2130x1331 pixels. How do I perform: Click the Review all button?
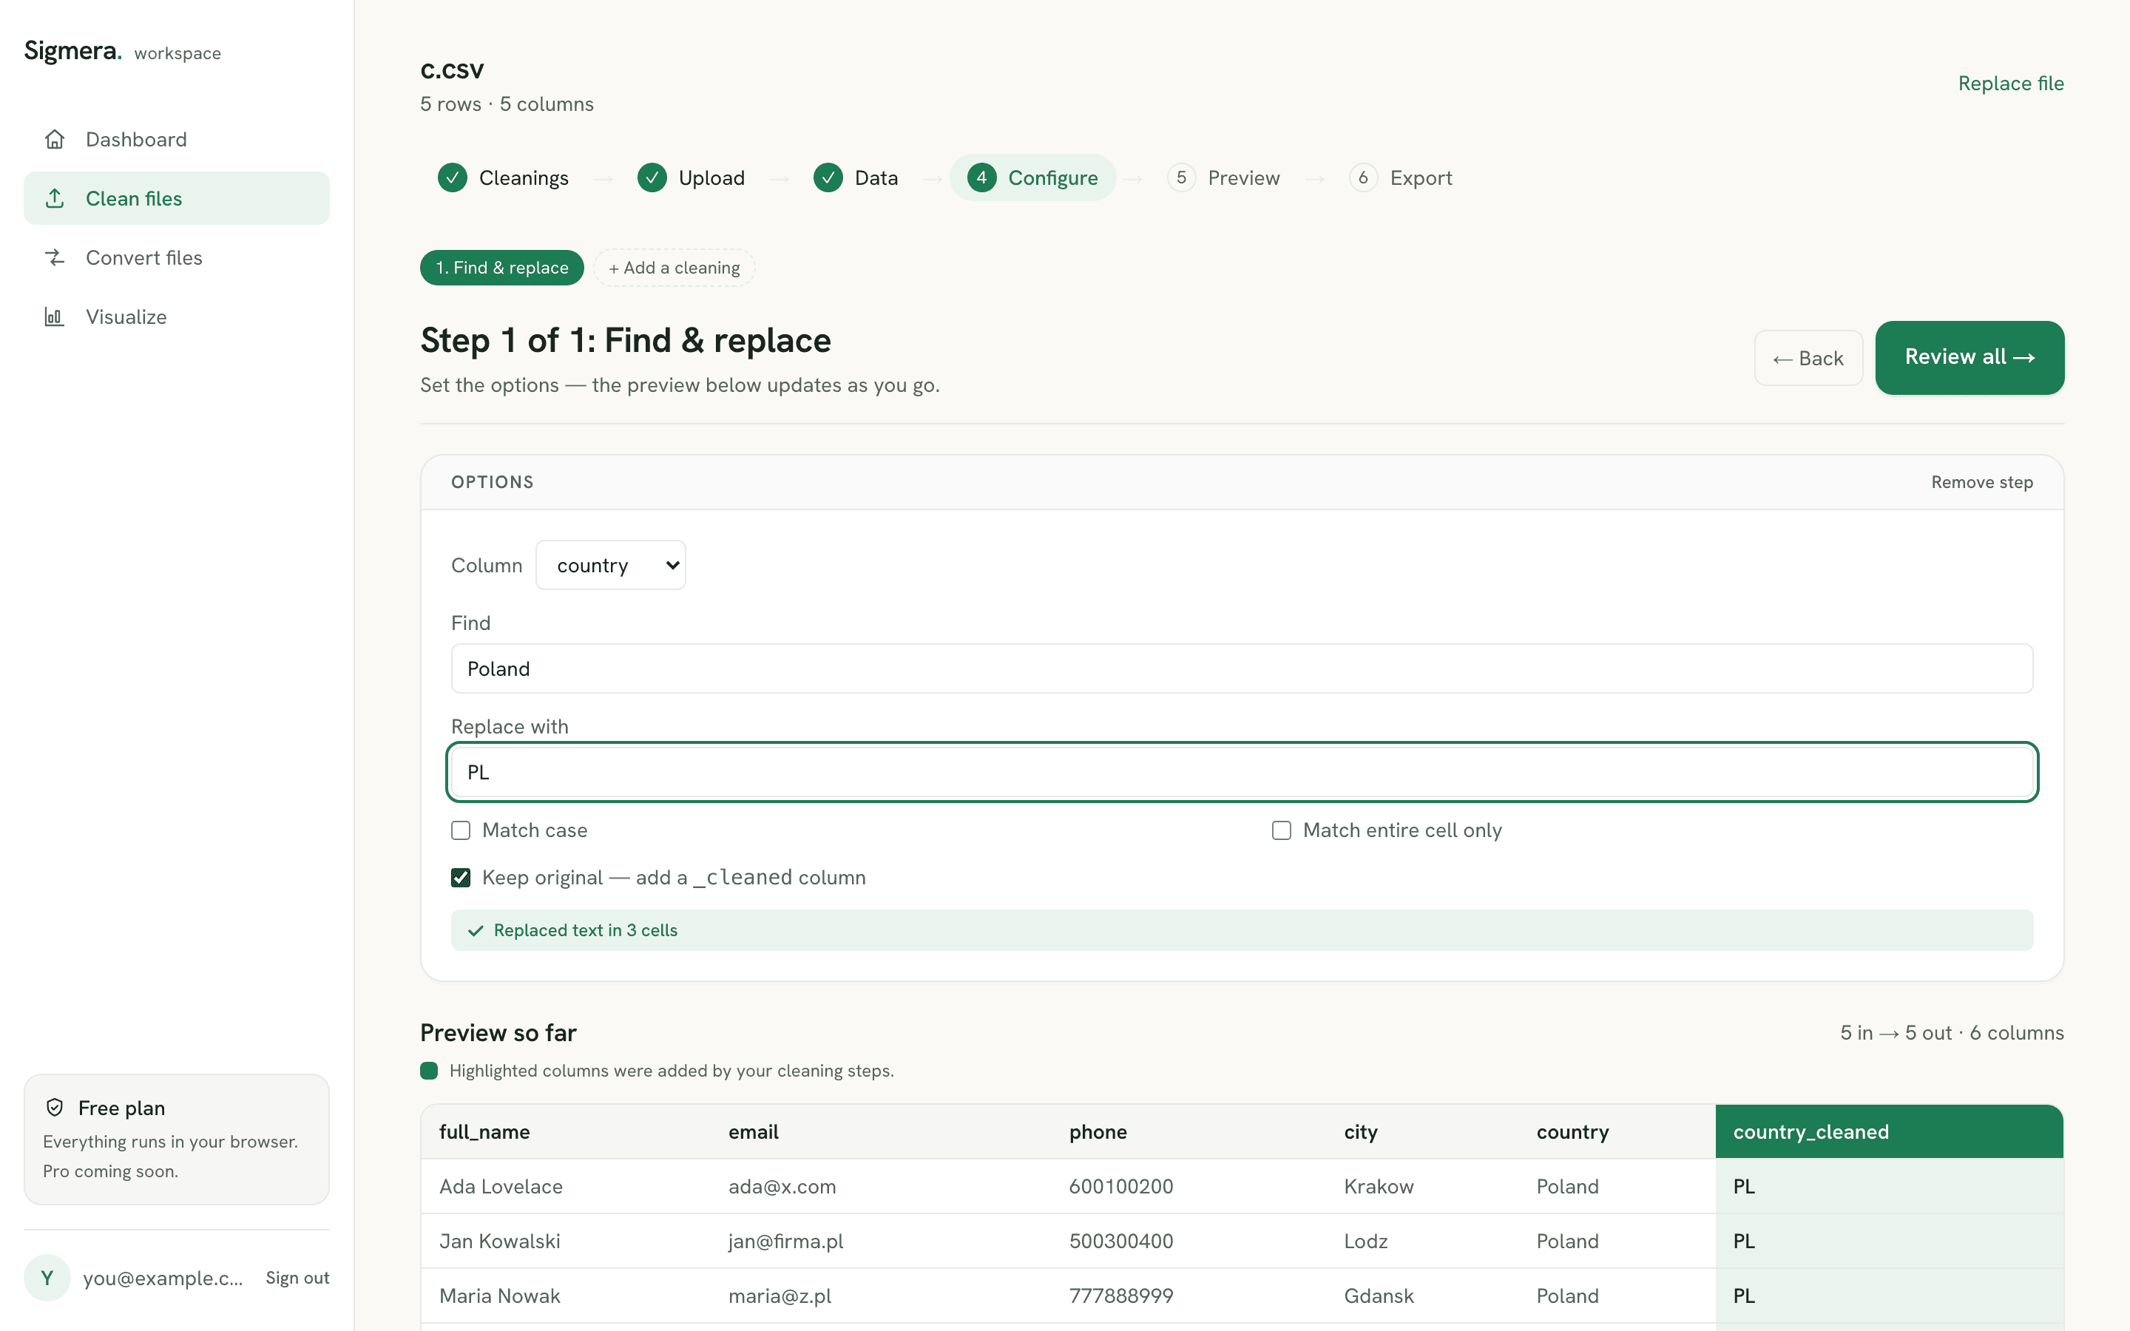tap(1969, 357)
